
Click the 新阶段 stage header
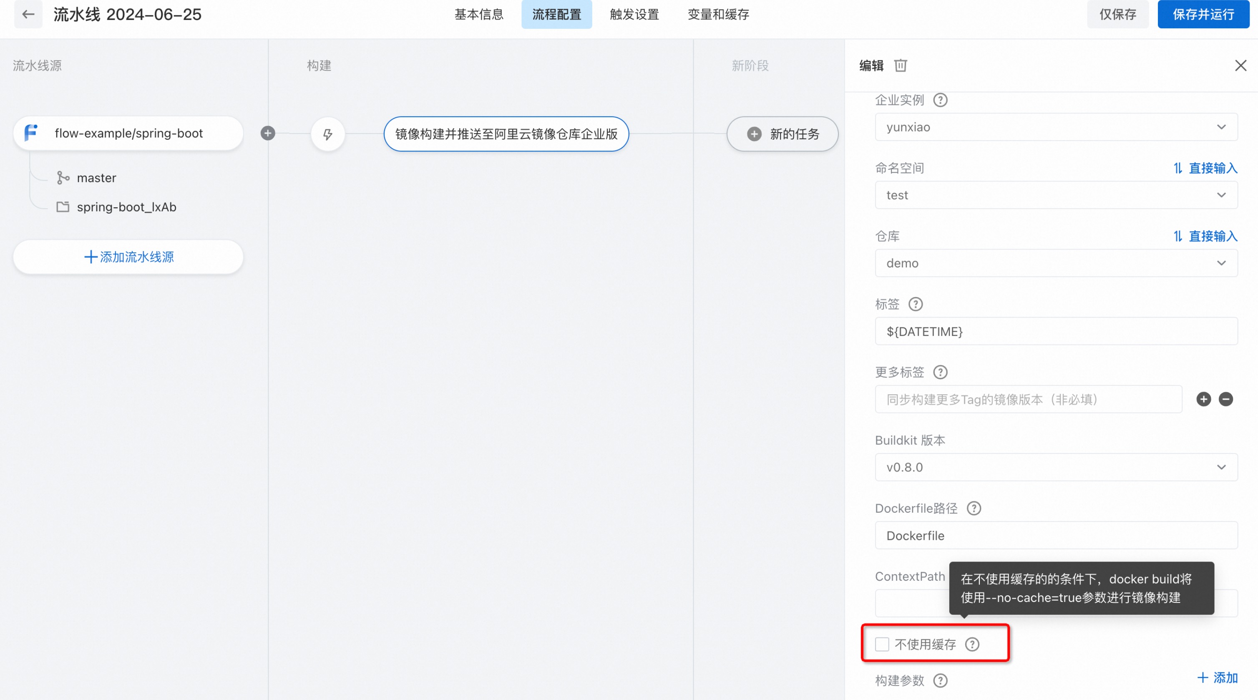coord(750,65)
